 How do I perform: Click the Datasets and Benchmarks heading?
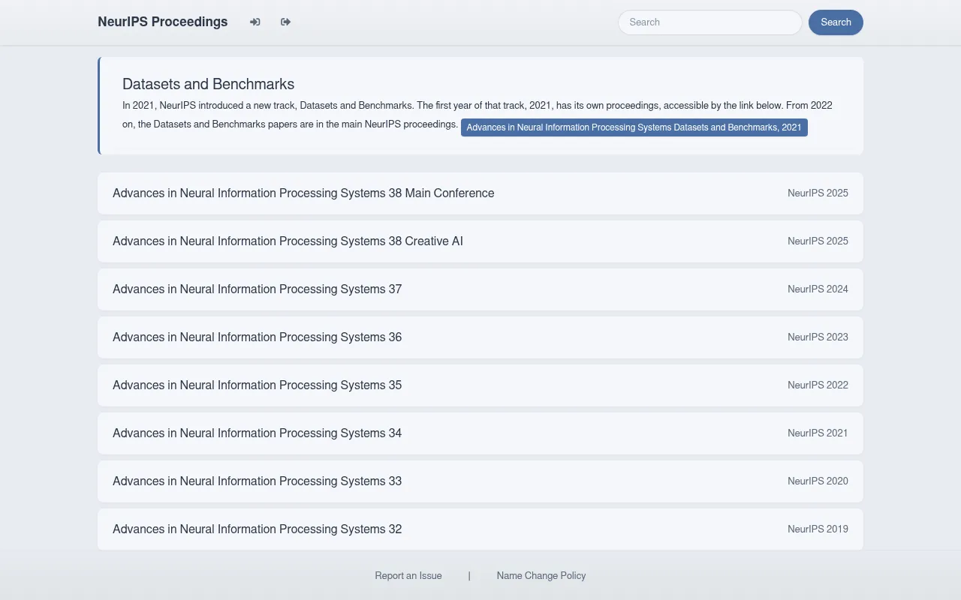coord(208,84)
